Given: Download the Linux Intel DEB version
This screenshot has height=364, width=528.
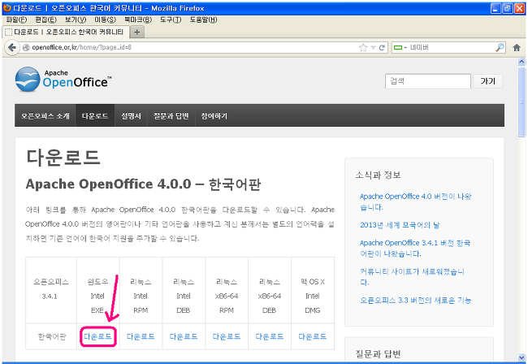Looking at the screenshot, I should [184, 336].
